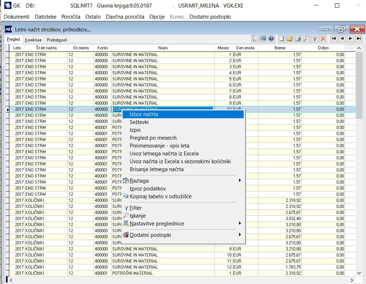Click the open folder toolbar icon
The image size is (366, 284).
pyautogui.click(x=290, y=39)
